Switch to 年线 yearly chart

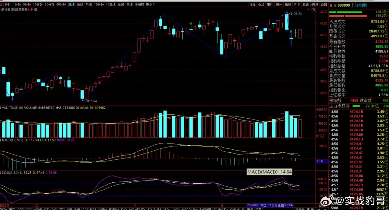click(x=129, y=5)
